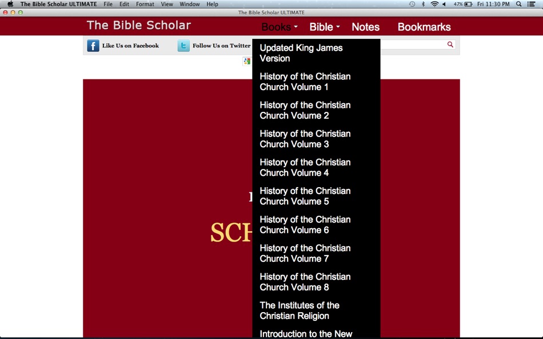Click the Bluetooth status icon
This screenshot has height=339, width=543.
pyautogui.click(x=423, y=4)
